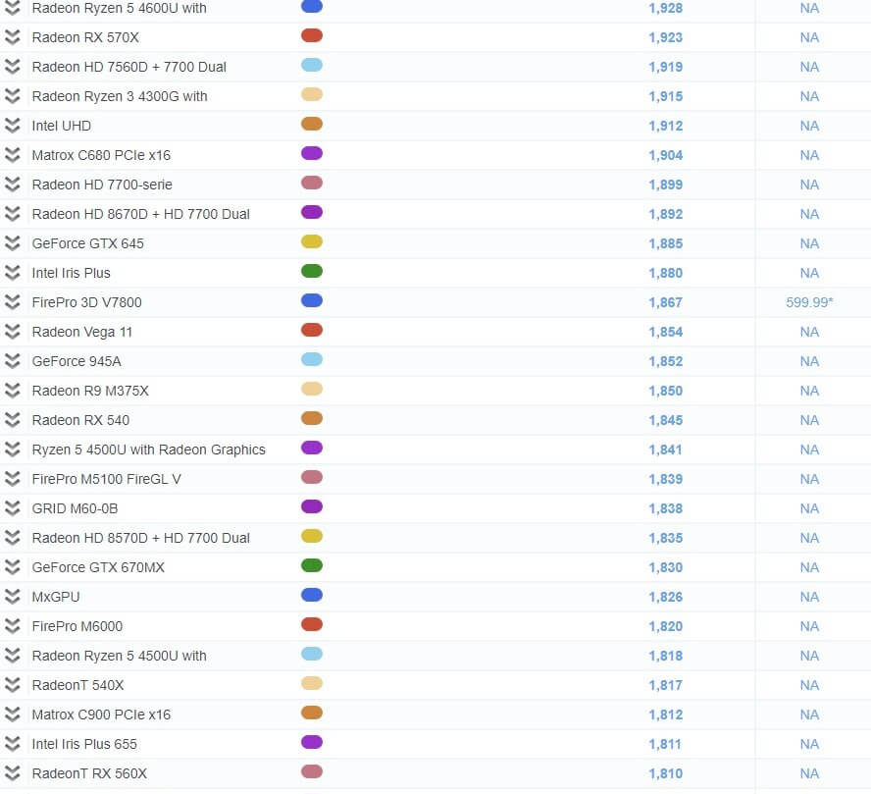This screenshot has width=871, height=794.
Task: Click the 1,826 score for MxGPU
Action: pos(665,597)
